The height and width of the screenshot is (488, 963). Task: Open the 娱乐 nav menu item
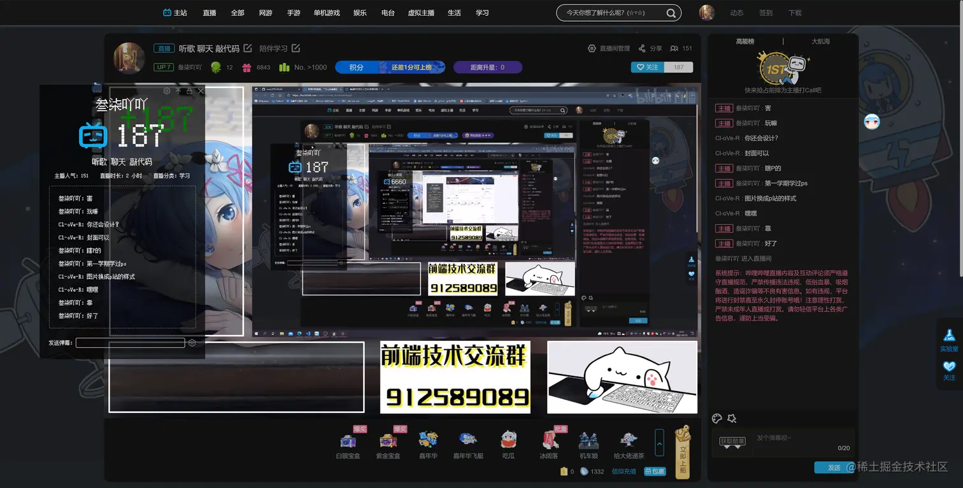(x=360, y=13)
